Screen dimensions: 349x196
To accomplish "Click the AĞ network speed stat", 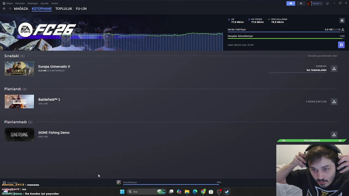I will pos(236,21).
